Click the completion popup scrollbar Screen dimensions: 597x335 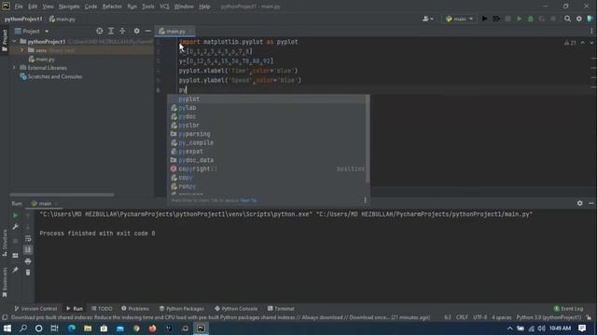point(368,139)
